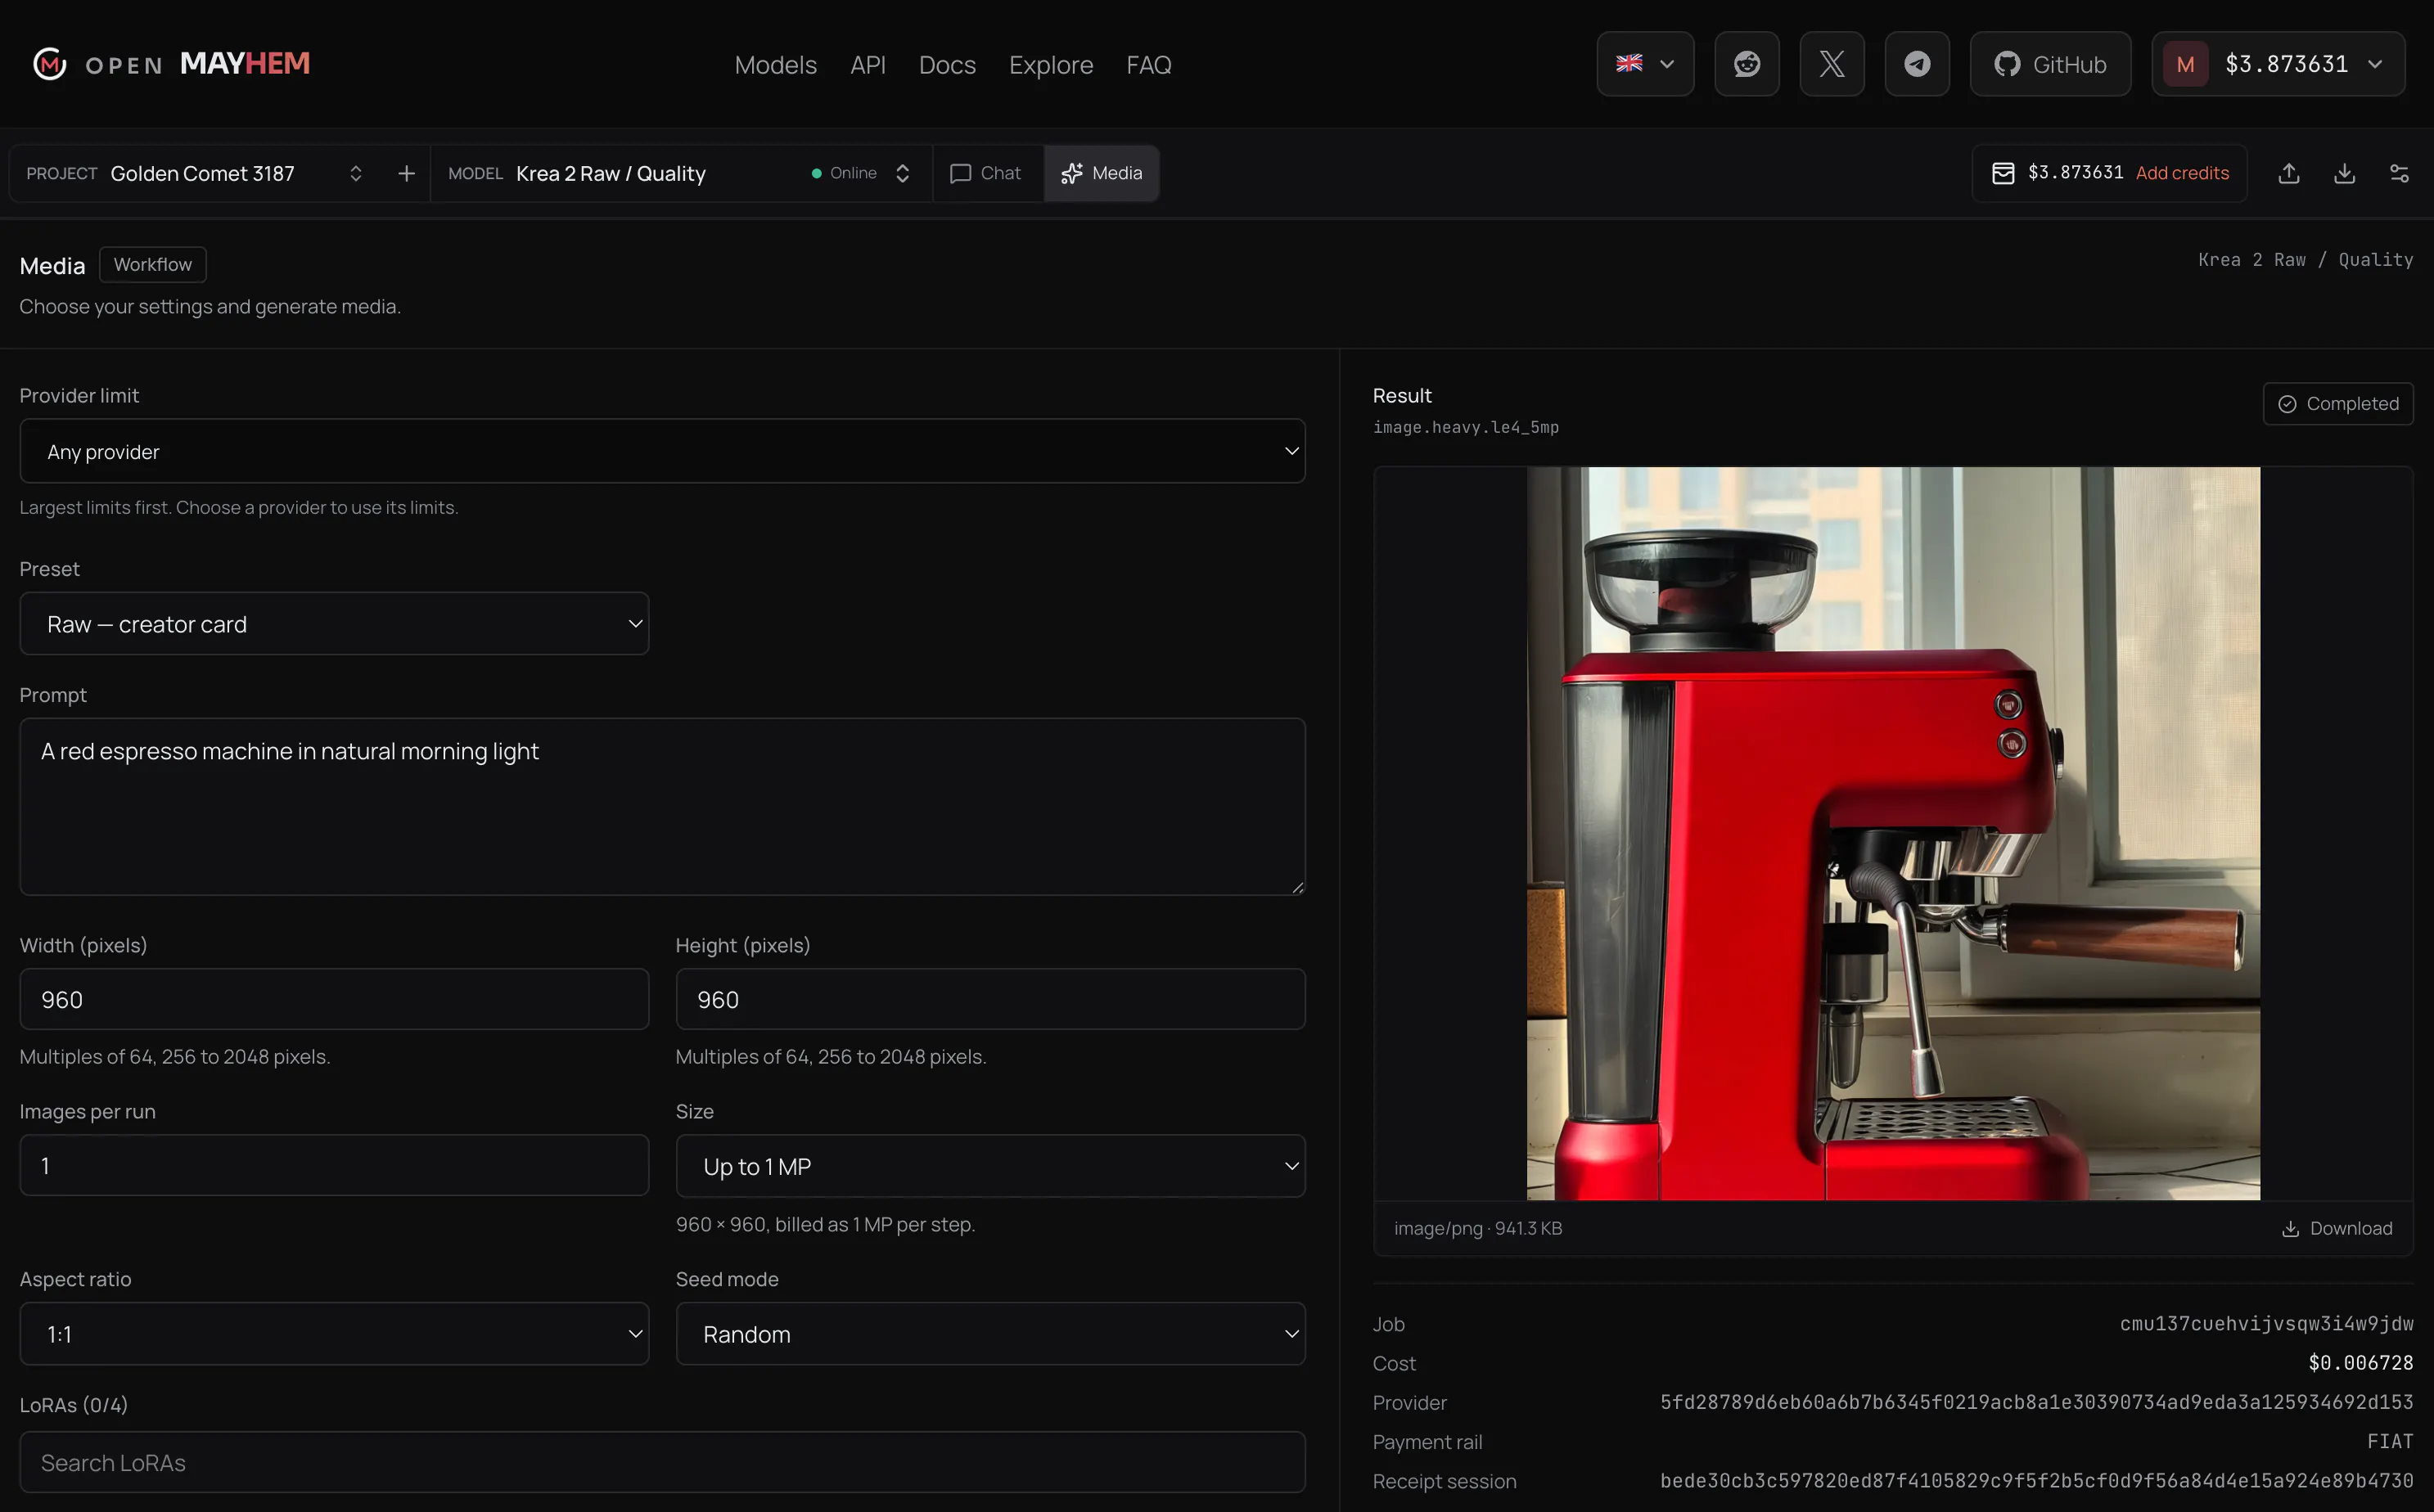Switch to the Chat tab
Viewport: 2434px width, 1512px height.
tap(986, 173)
